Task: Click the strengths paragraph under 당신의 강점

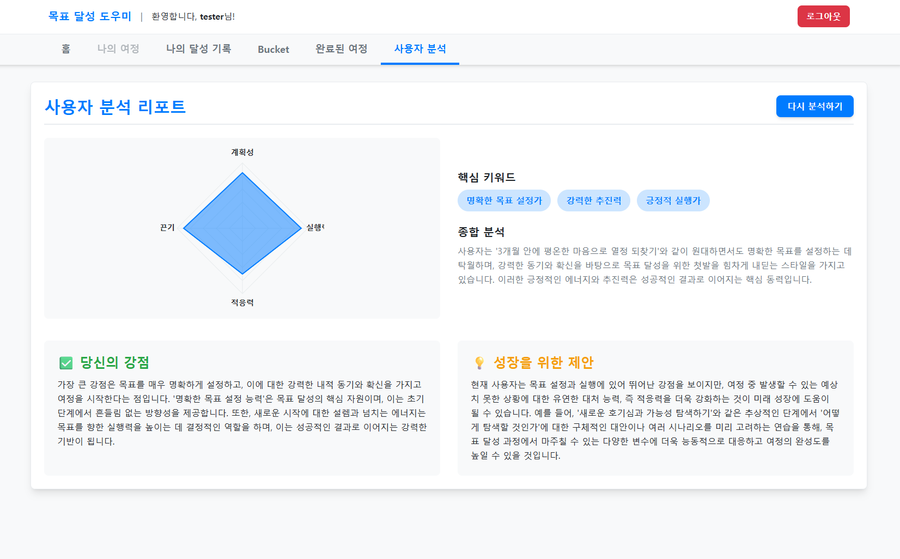Action: pyautogui.click(x=242, y=413)
